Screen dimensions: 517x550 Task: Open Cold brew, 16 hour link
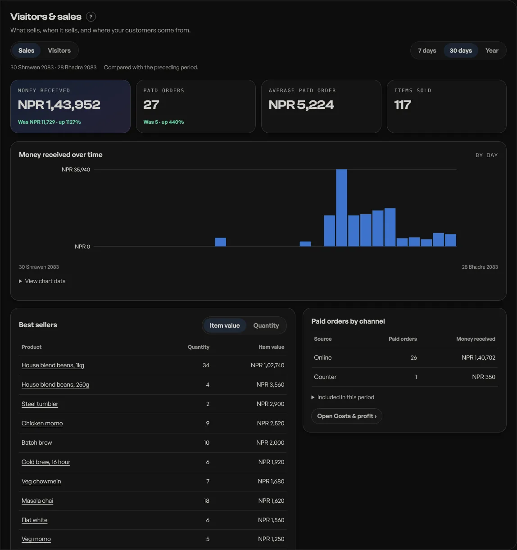(46, 462)
